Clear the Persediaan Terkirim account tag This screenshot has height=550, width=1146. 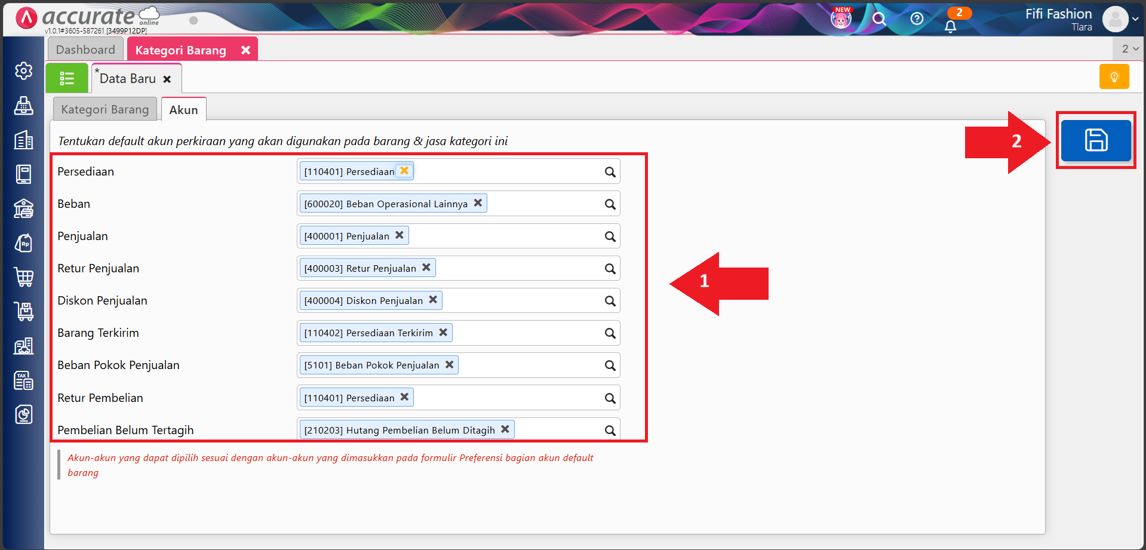point(443,332)
